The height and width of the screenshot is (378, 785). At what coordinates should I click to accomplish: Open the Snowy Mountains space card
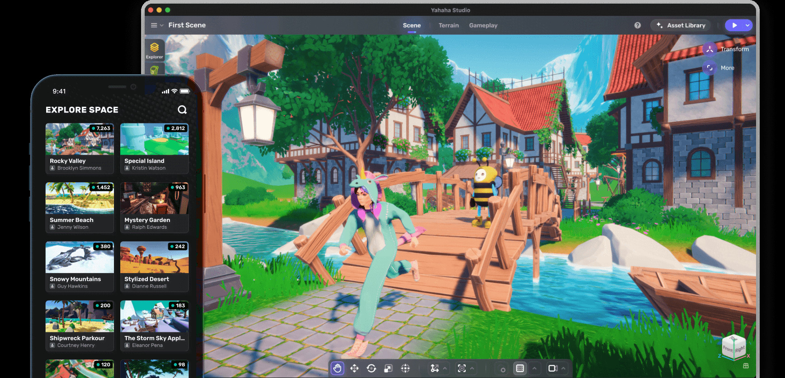tap(80, 267)
